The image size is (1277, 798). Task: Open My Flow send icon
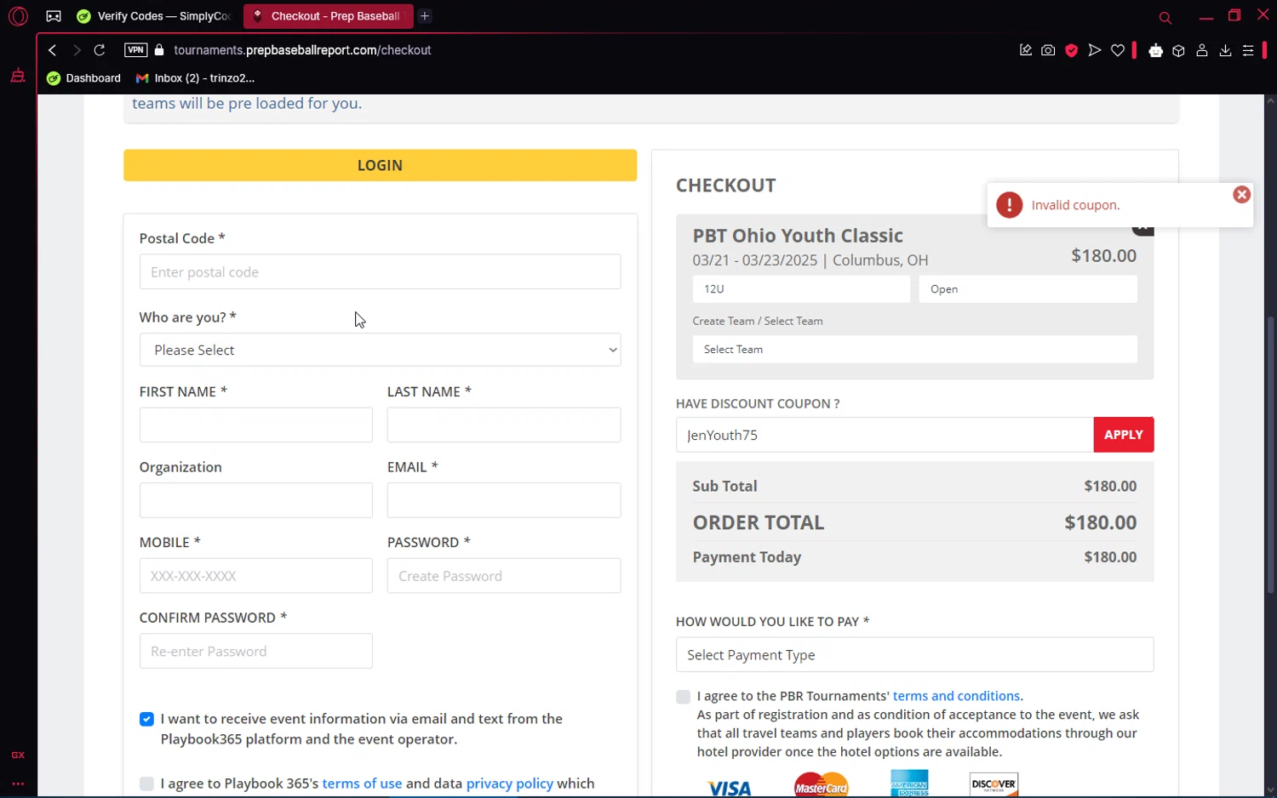click(x=1095, y=50)
